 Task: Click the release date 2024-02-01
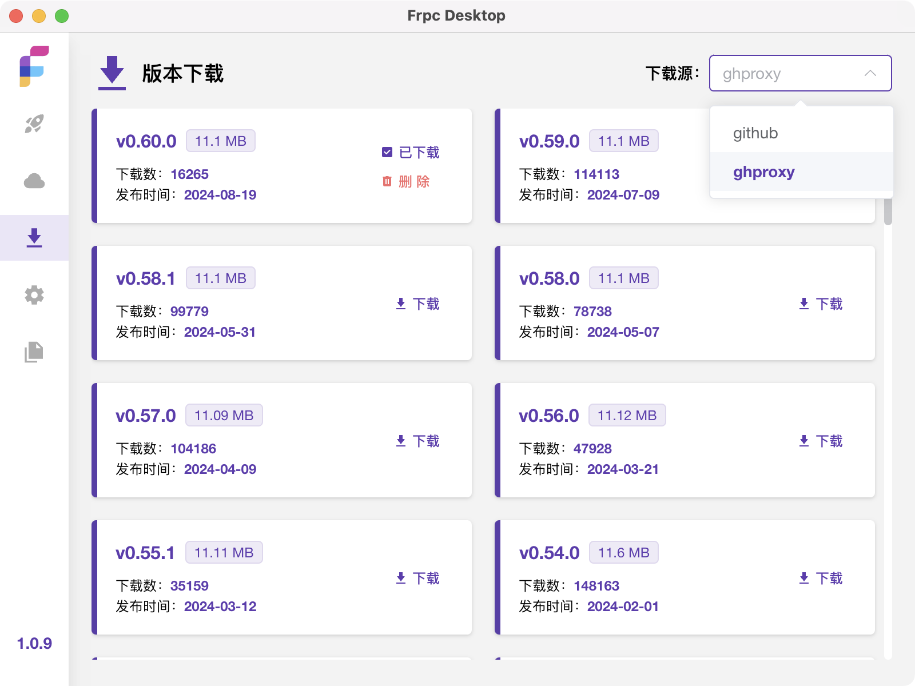(x=623, y=607)
